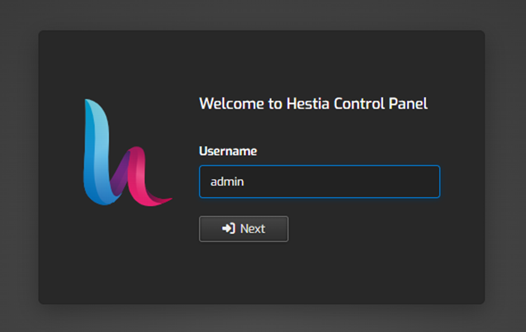Click the admin text in the field
Screen dimensions: 526x332
tap(226, 181)
